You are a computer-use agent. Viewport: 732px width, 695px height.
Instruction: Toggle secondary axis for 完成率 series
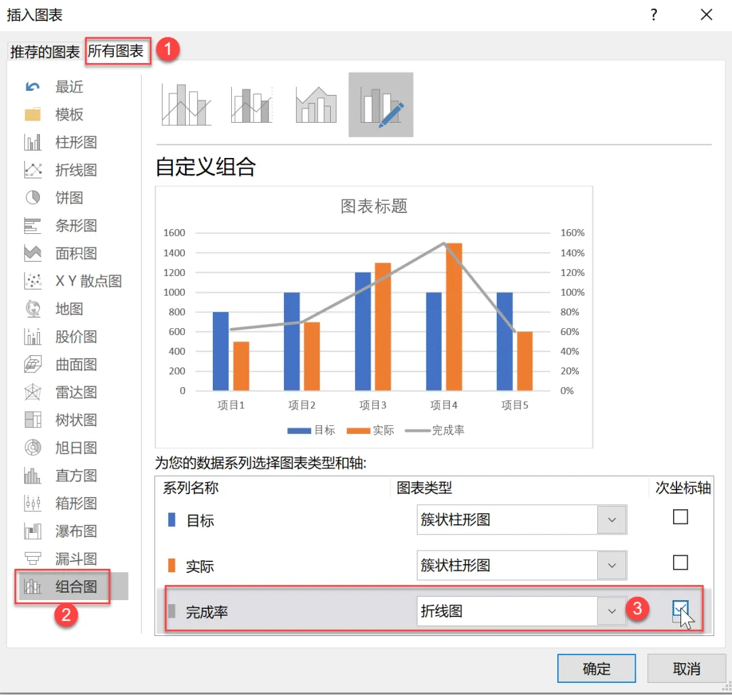pyautogui.click(x=680, y=609)
